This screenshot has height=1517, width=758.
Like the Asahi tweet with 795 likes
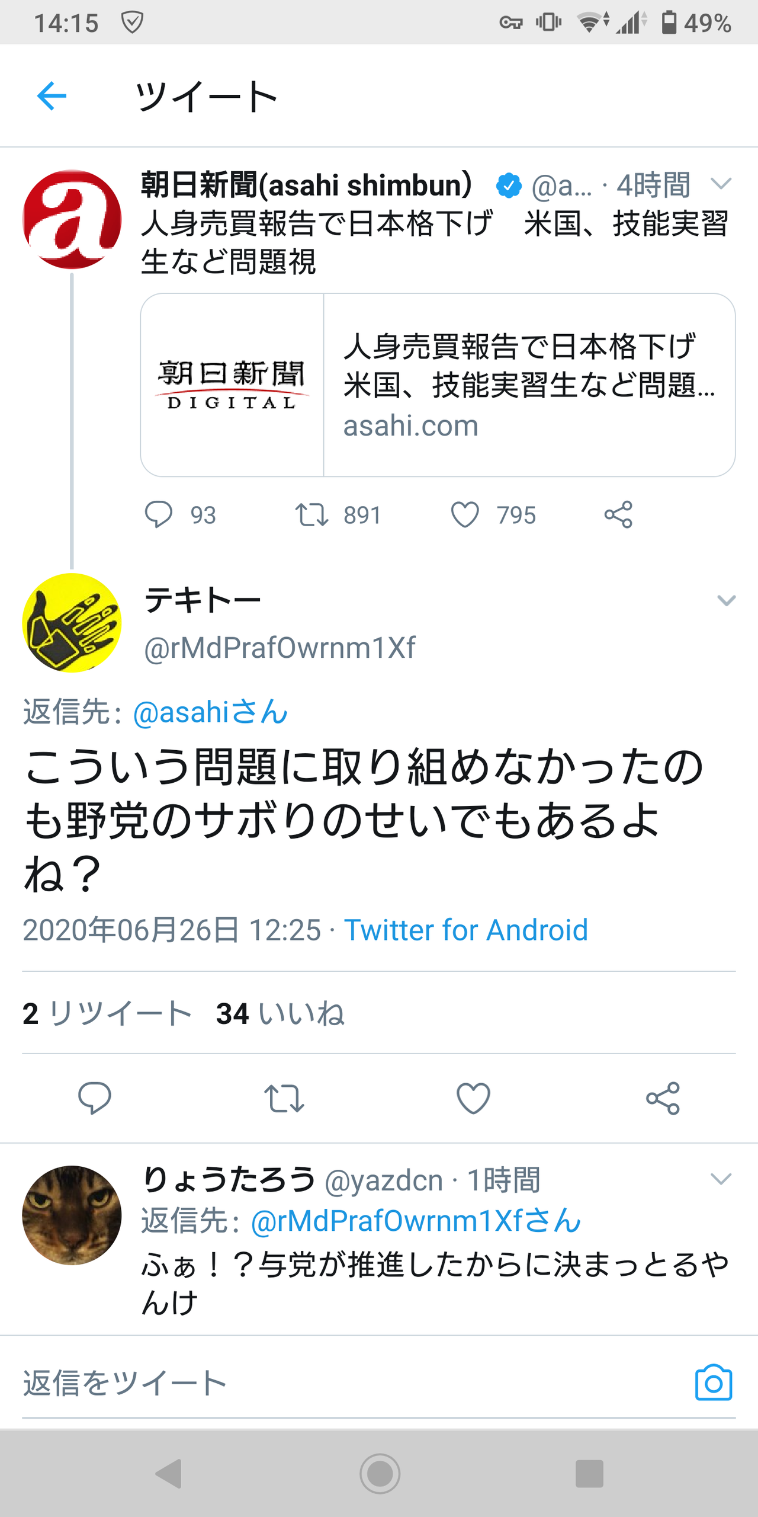point(465,514)
